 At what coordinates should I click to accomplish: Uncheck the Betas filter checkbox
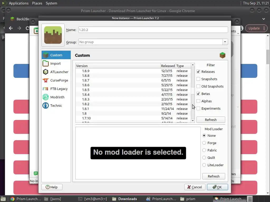click(x=198, y=94)
